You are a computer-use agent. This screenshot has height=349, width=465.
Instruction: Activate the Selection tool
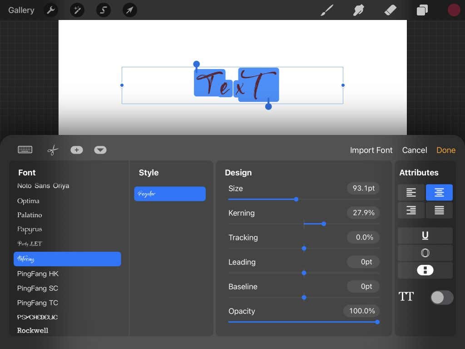coord(103,10)
